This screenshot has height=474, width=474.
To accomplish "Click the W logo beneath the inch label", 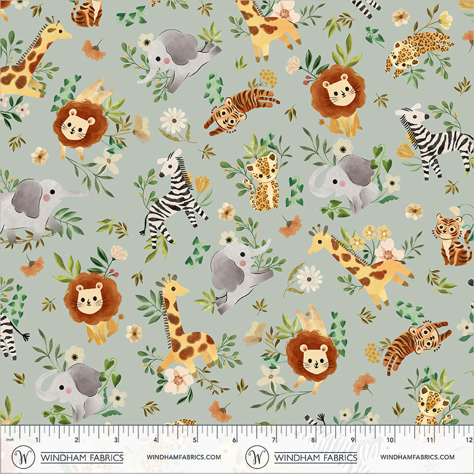I will pos(23,456).
